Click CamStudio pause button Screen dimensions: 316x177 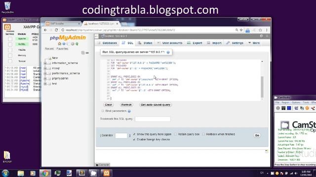point(283,108)
